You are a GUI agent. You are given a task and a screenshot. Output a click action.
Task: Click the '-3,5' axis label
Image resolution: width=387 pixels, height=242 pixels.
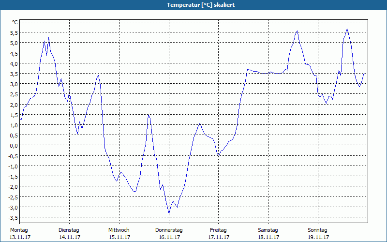14,217
